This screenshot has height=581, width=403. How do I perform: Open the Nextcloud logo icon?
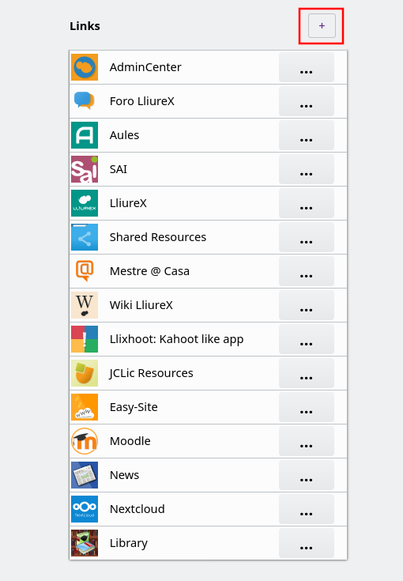(x=85, y=509)
